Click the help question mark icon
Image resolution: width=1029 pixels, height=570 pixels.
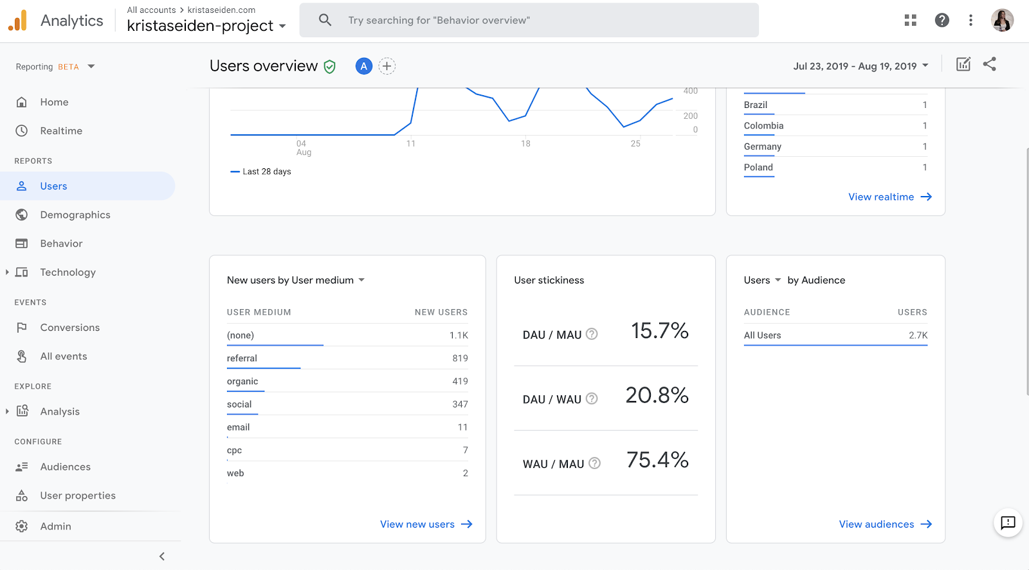pyautogui.click(x=942, y=21)
